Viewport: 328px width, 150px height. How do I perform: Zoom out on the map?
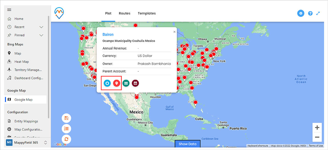pos(317,137)
